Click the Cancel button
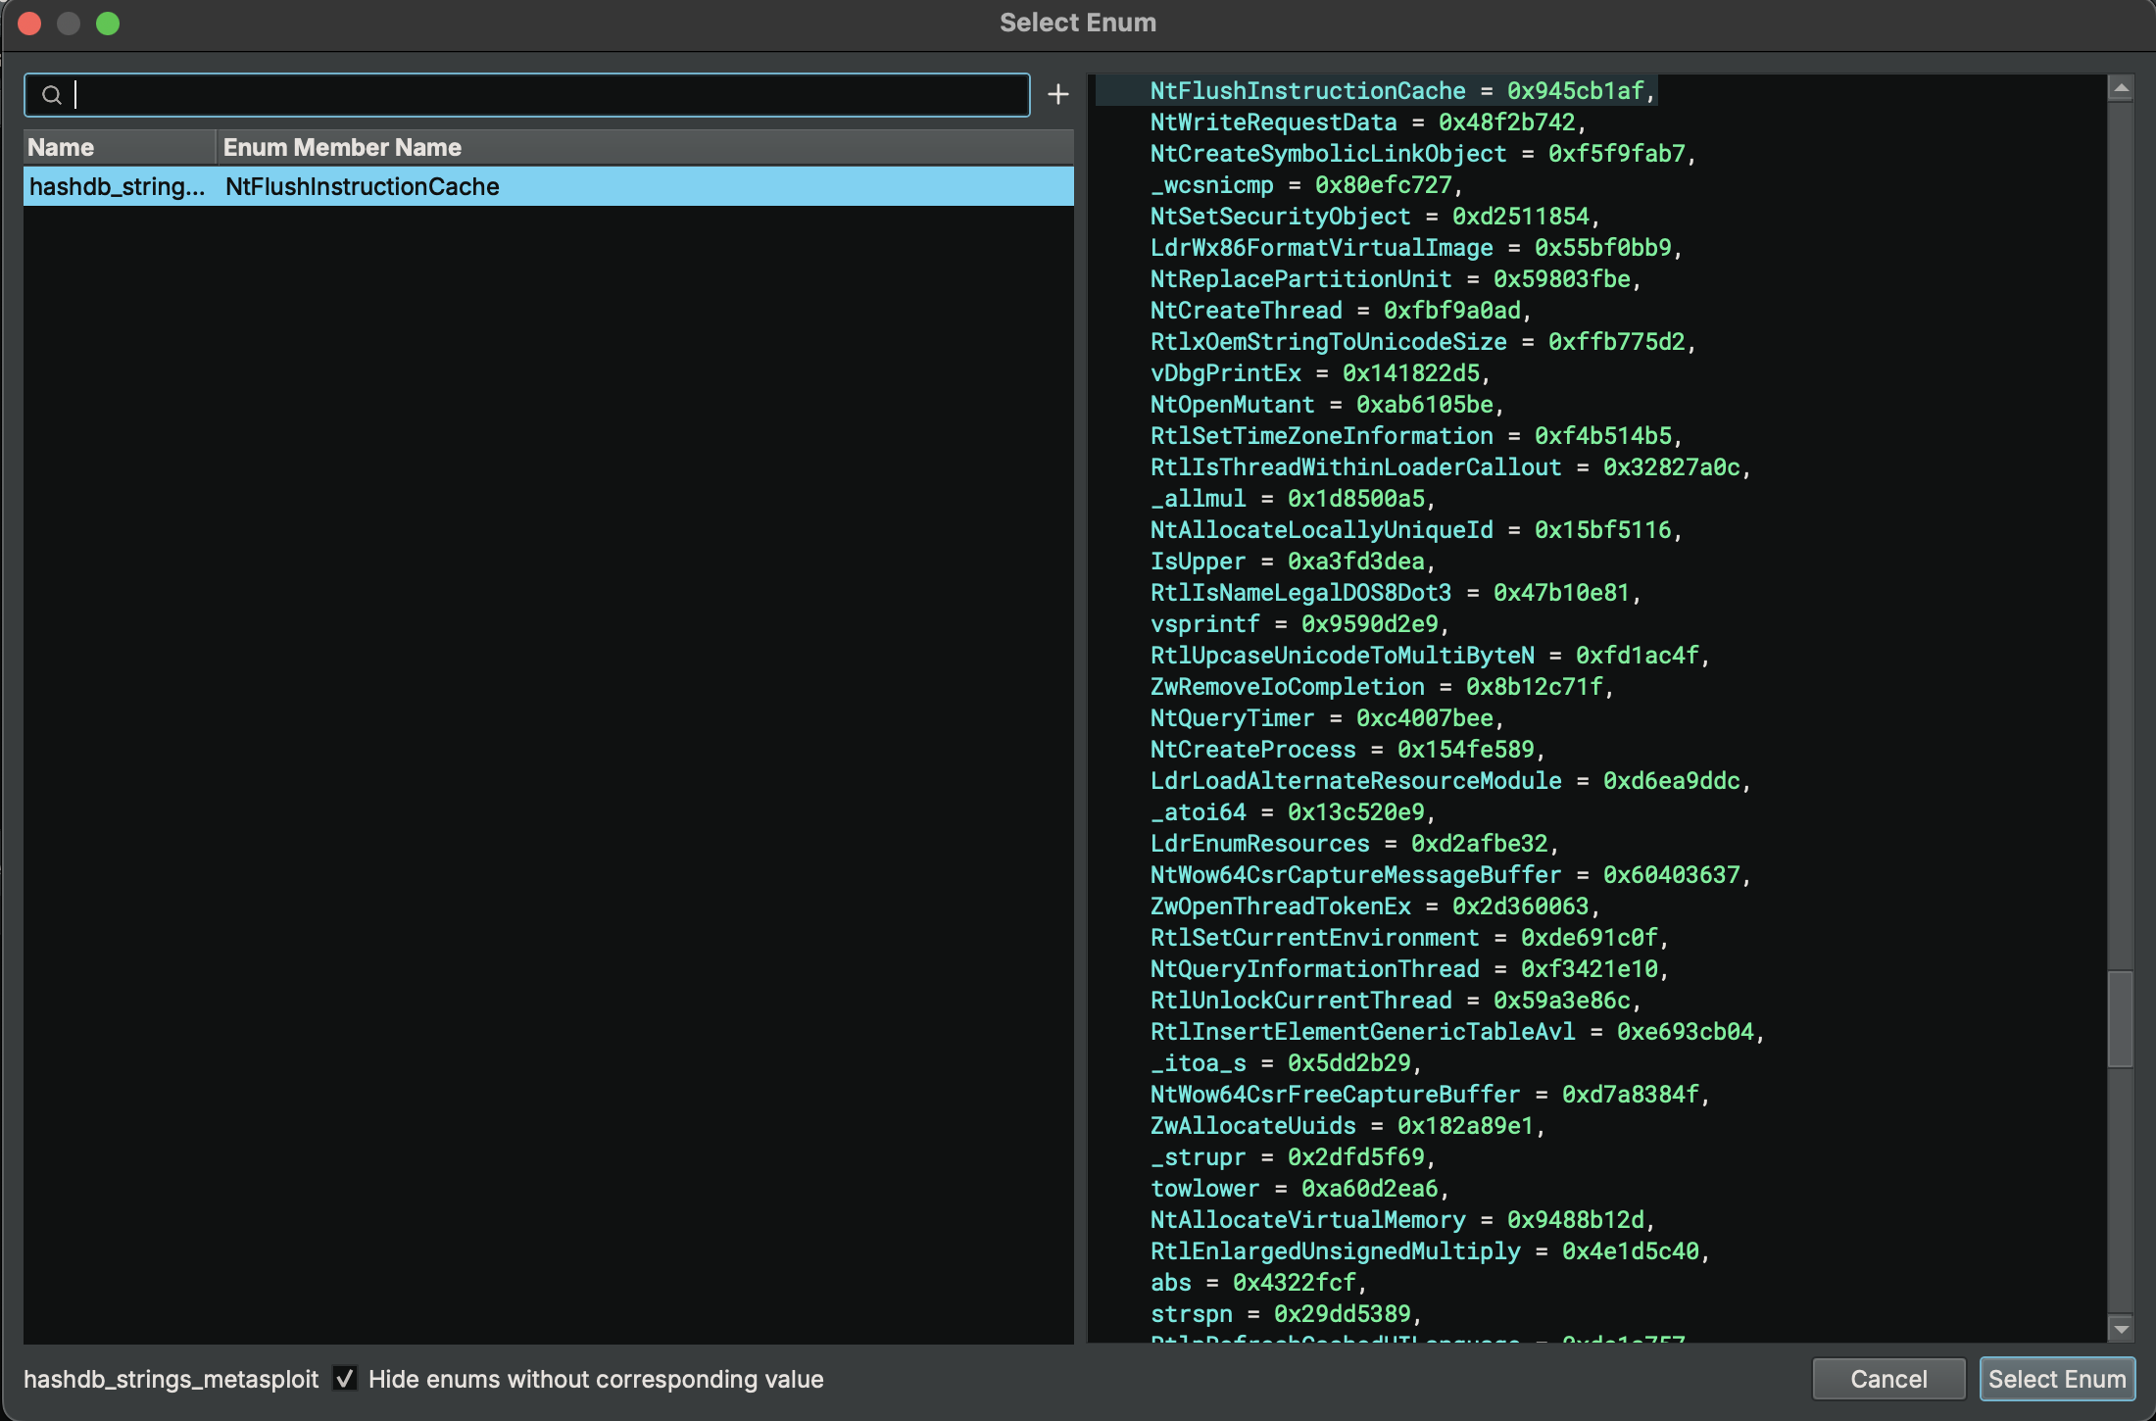The width and height of the screenshot is (2156, 1421). tap(1888, 1378)
